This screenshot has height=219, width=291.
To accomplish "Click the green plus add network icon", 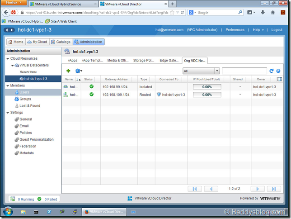I will pos(68,71).
